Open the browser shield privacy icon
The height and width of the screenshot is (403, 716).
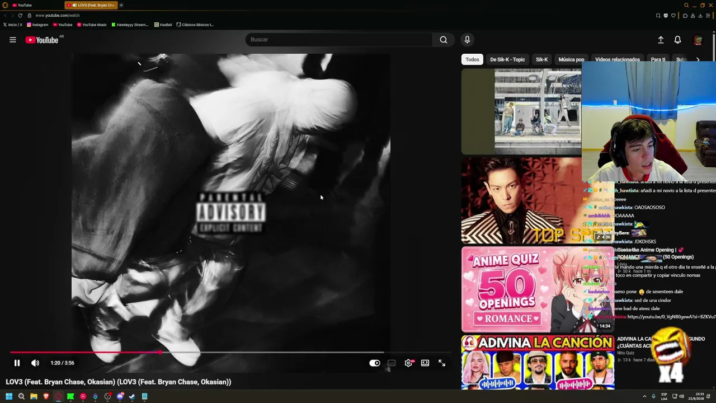[666, 16]
